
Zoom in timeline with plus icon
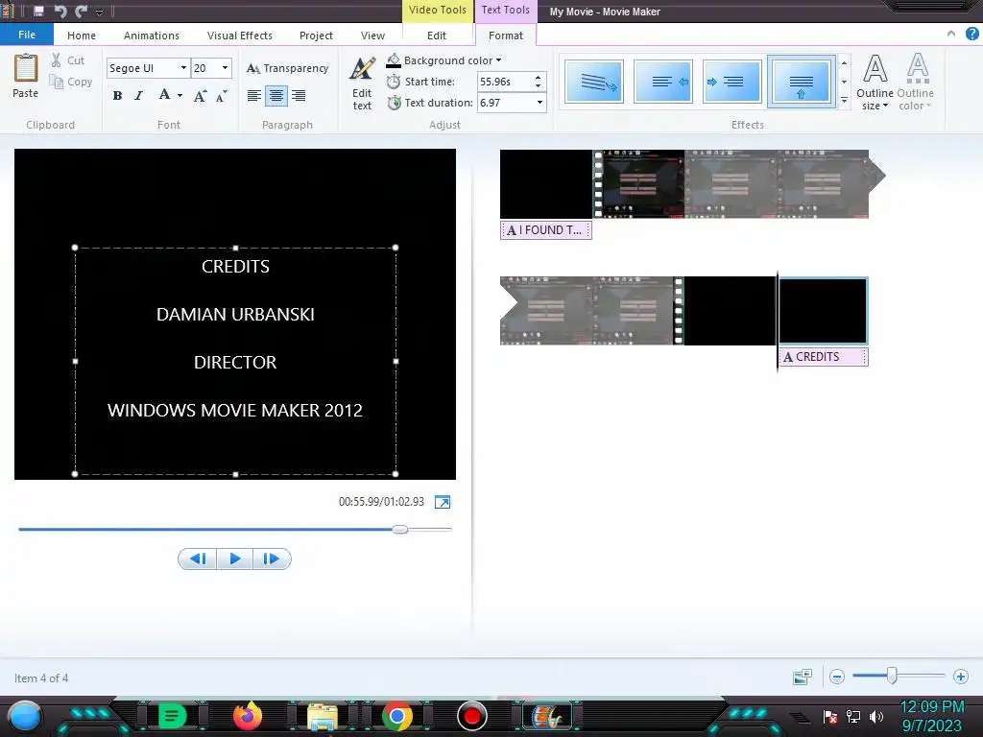960,677
